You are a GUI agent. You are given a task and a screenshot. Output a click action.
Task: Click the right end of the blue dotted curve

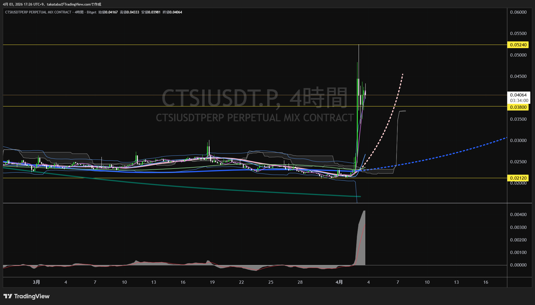(x=506, y=138)
